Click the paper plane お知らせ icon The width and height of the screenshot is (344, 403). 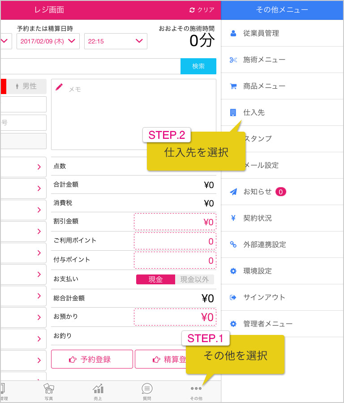pos(233,192)
